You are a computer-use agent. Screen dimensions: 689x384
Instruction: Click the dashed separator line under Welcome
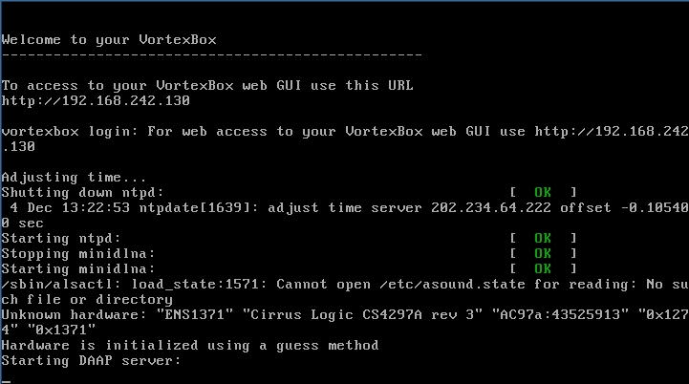pos(212,55)
